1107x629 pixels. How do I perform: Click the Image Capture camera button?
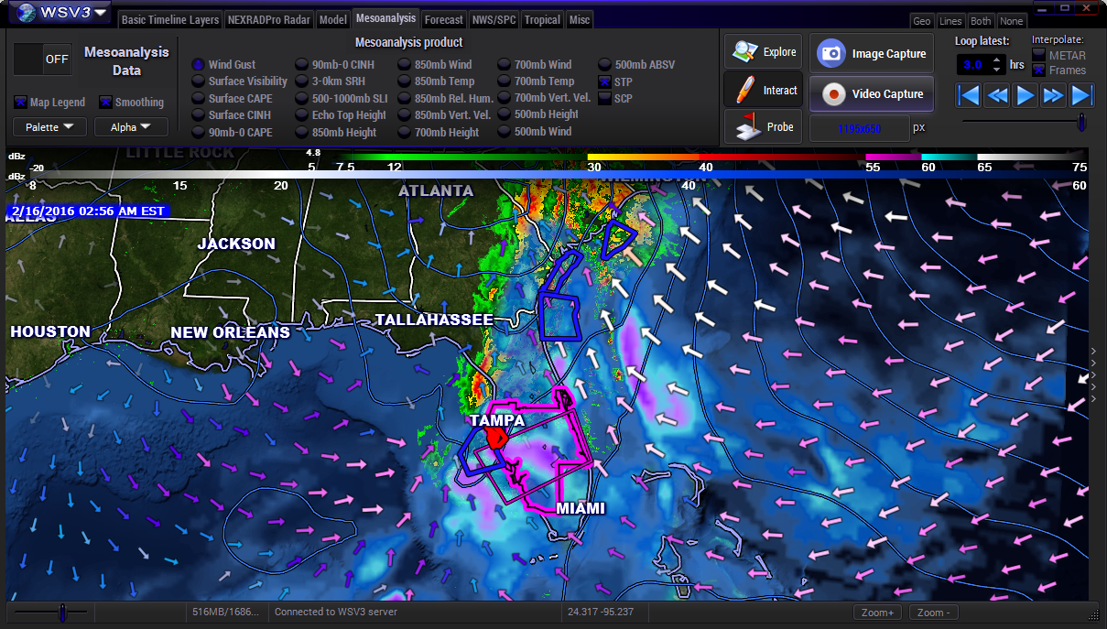[x=872, y=54]
